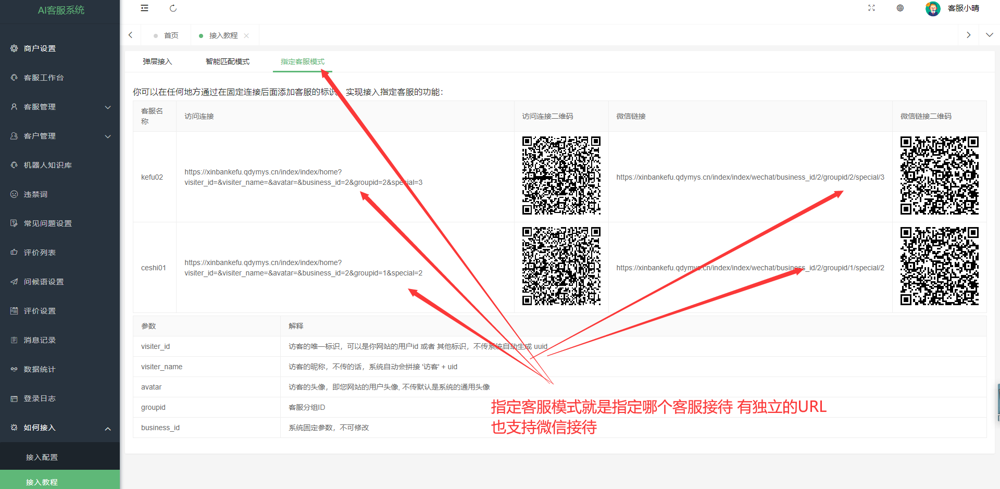Click the ceshi01 WeChat QR code

pos(940,266)
